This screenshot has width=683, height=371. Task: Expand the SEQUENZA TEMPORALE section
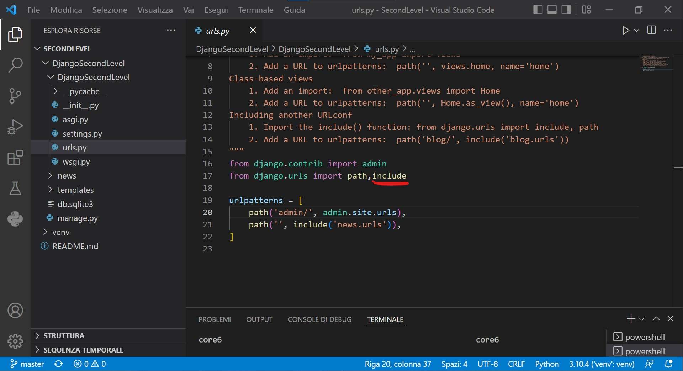[x=108, y=350]
